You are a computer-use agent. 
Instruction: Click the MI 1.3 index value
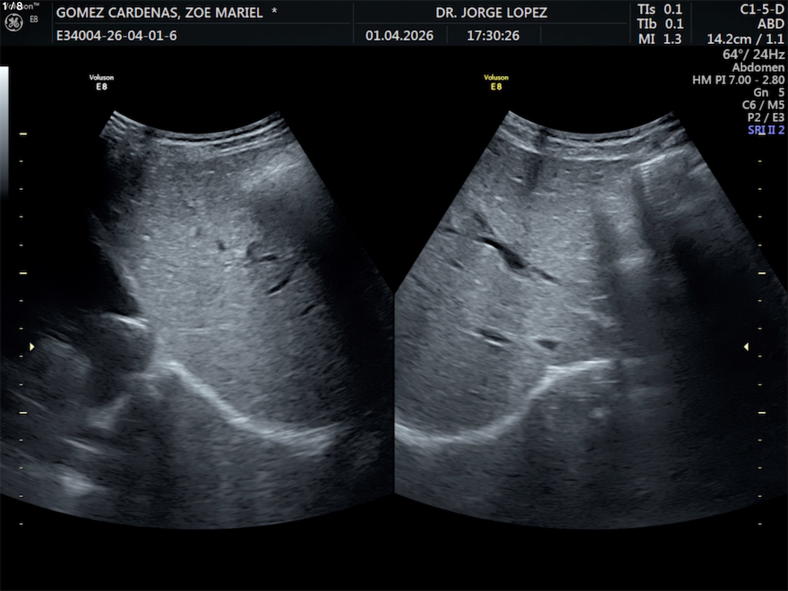coord(660,39)
